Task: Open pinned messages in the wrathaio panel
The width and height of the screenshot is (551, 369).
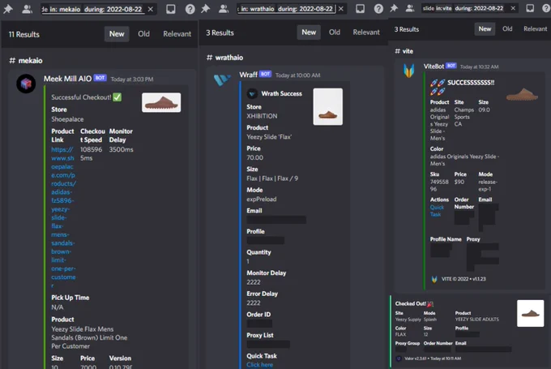Action: (x=205, y=8)
